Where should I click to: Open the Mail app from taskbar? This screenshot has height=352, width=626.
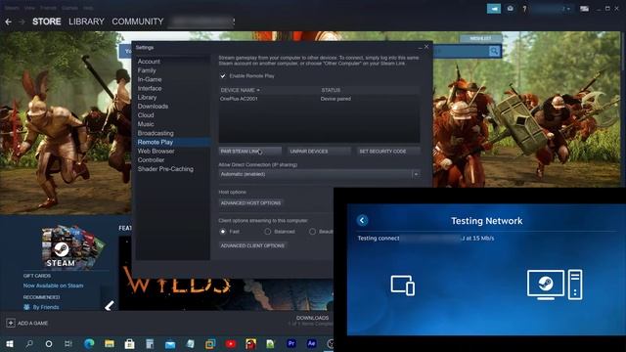point(170,343)
